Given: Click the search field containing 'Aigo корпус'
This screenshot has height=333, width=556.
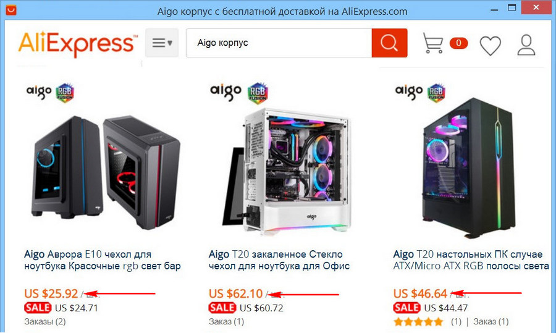Looking at the screenshot, I should (x=279, y=43).
